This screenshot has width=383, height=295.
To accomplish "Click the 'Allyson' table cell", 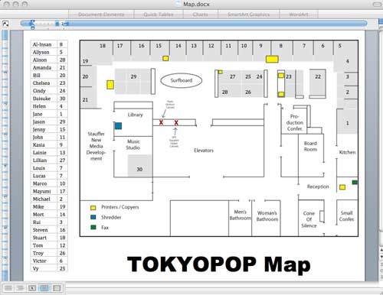I will 44,52.
